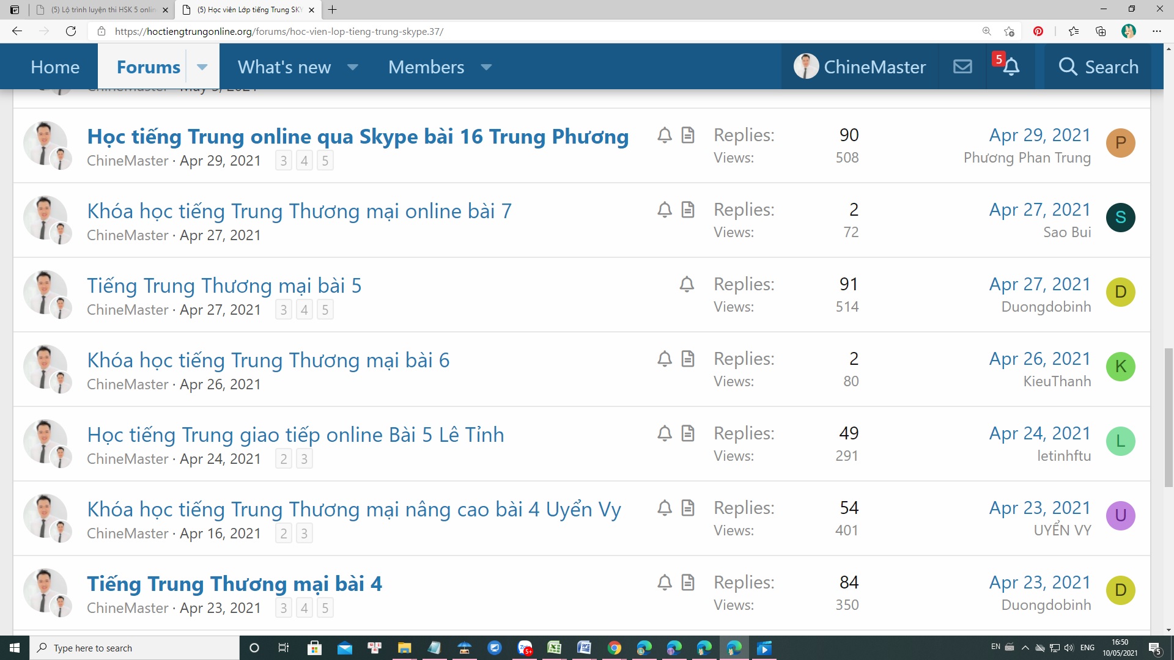Go to the Home navigation tab
The width and height of the screenshot is (1174, 660).
click(x=55, y=67)
